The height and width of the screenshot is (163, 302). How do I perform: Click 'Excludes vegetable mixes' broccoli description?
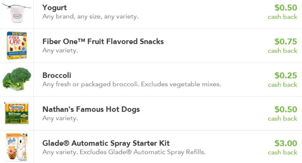132,84
